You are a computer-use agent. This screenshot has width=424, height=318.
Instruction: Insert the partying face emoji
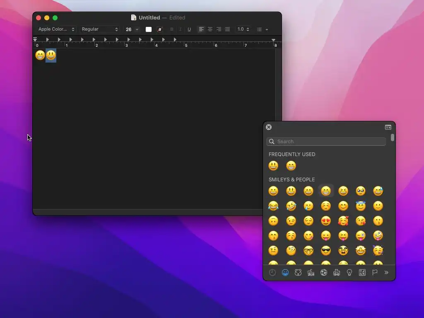tap(378, 251)
